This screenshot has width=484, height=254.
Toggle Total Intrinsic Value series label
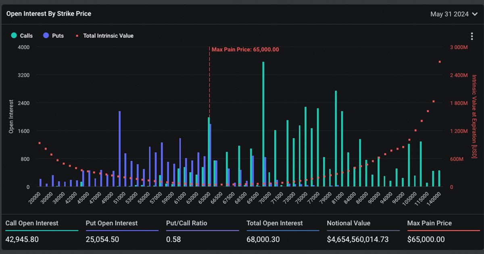(108, 35)
